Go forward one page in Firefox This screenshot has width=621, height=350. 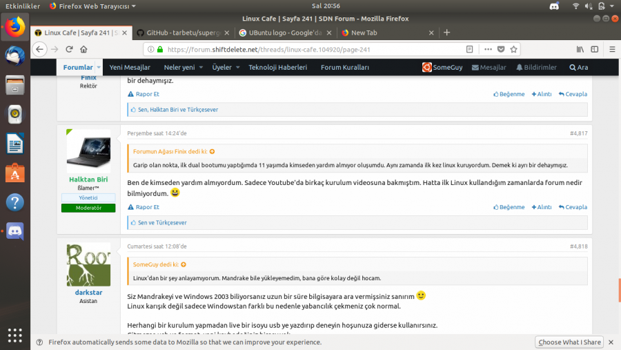[55, 50]
